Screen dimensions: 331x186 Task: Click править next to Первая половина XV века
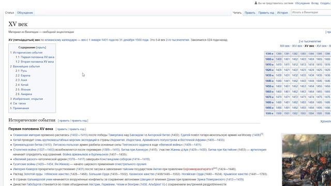(x=62, y=129)
